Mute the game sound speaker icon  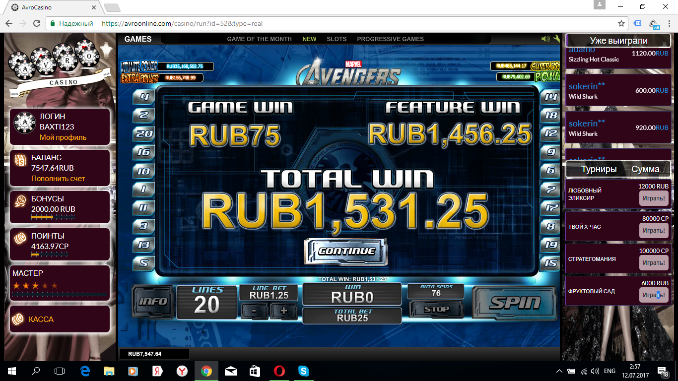click(545, 39)
